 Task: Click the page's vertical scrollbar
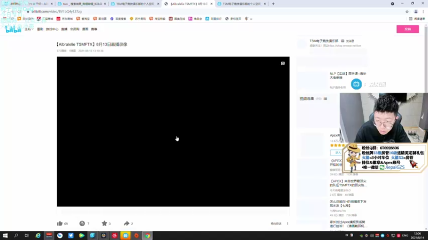[x=426, y=126]
